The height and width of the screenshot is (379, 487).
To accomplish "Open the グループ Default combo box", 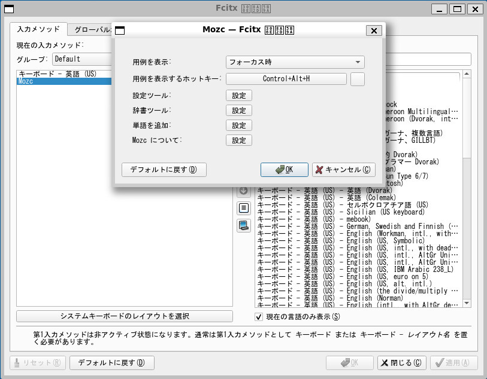I will click(x=81, y=59).
